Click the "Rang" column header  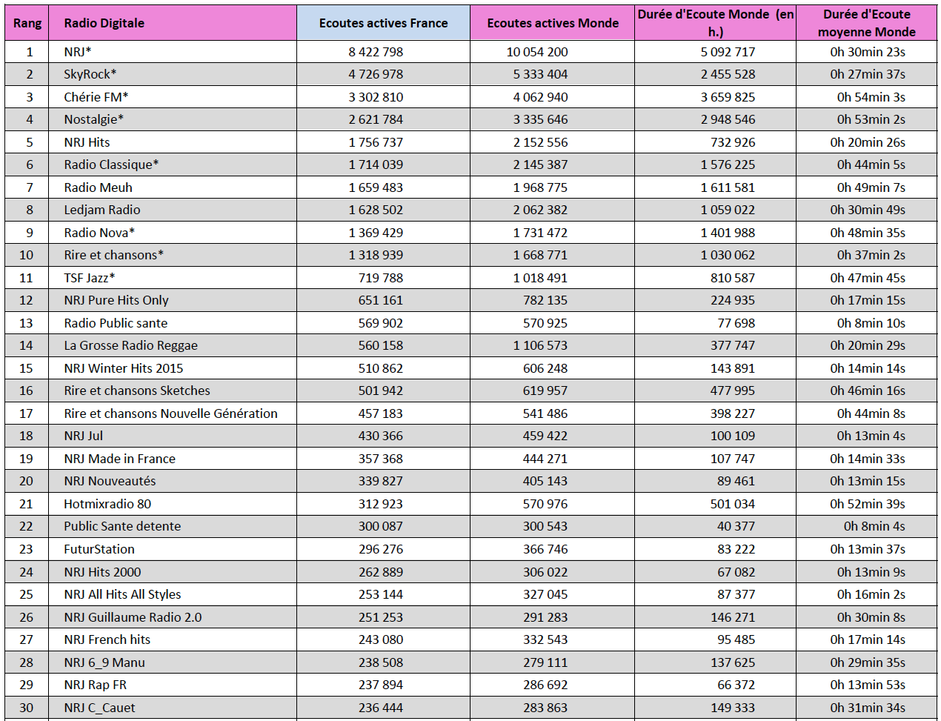(x=27, y=23)
